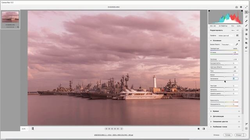Pick the White Balance eyedropper tool
Screen dimensions: 250x140
(237, 44)
